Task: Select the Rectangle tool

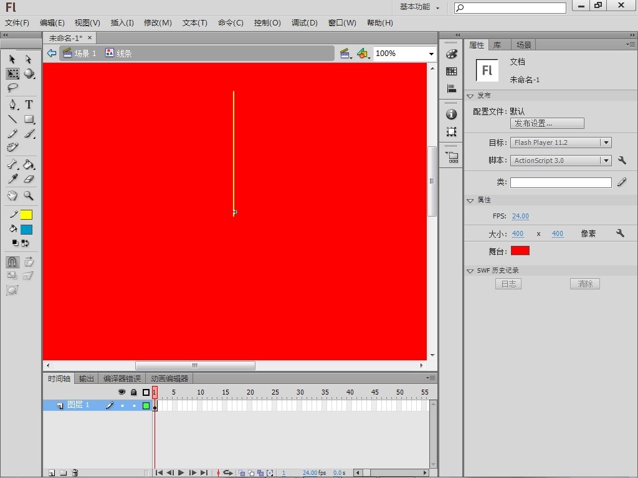Action: pyautogui.click(x=29, y=119)
